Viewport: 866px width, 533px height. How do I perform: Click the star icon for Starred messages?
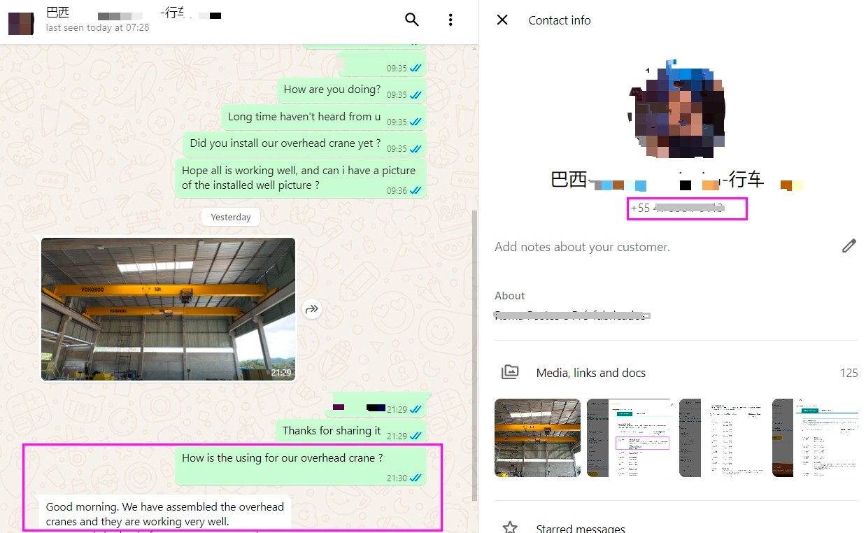[x=510, y=527]
